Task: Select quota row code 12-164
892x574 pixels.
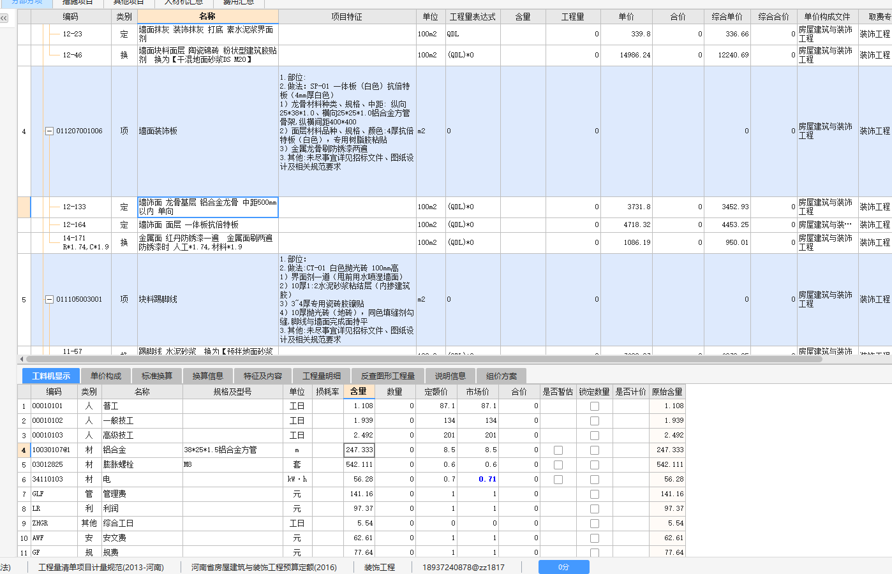Action: [74, 224]
